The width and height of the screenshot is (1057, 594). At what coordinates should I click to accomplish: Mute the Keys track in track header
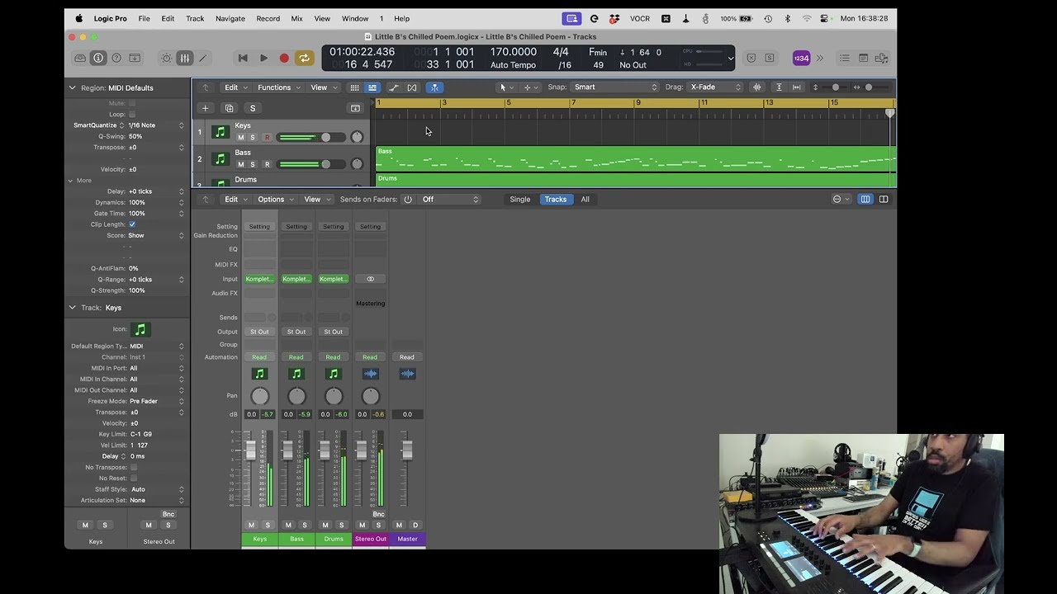click(x=241, y=138)
